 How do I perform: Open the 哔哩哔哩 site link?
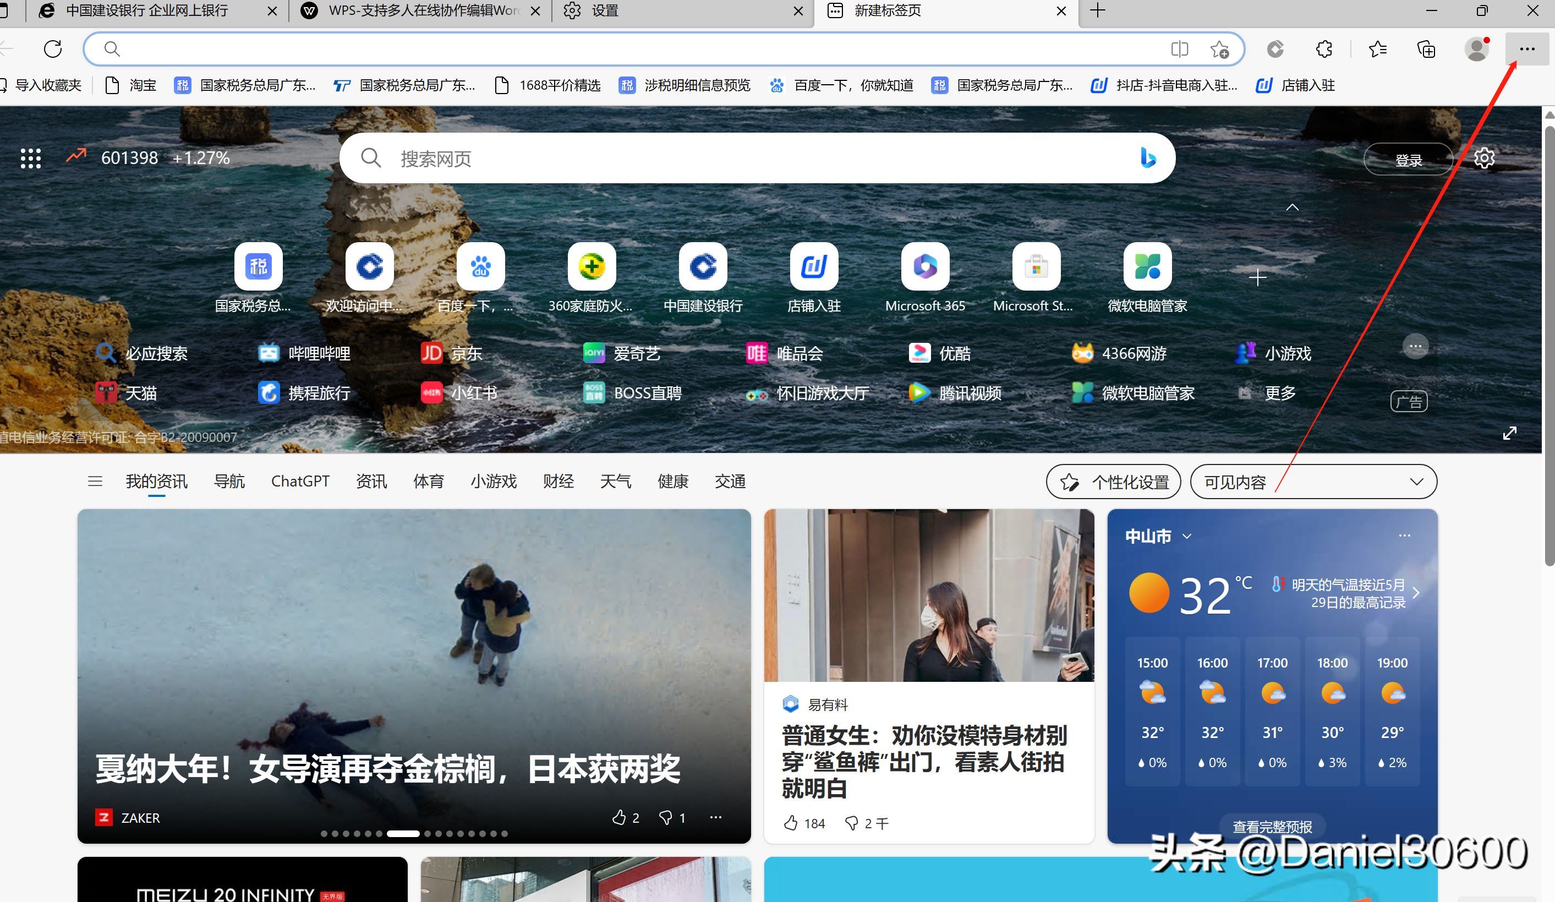click(x=305, y=353)
